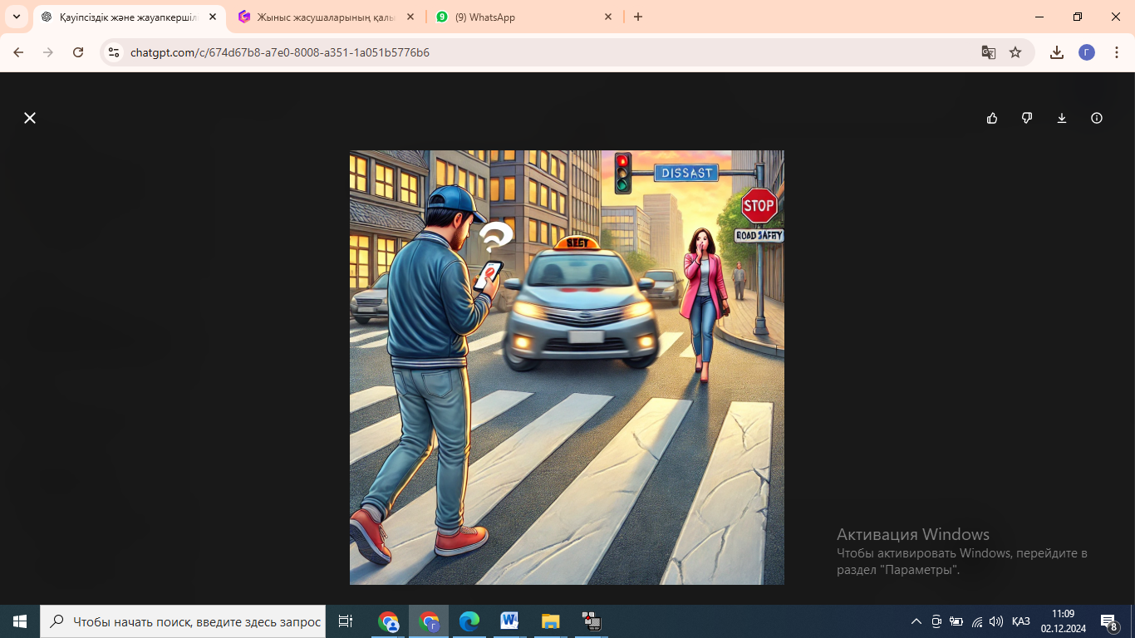Bookmark this page with the star icon
This screenshot has height=638, width=1135.
pyautogui.click(x=1015, y=52)
